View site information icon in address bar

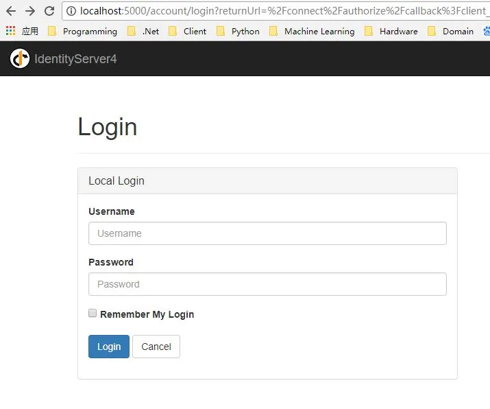click(71, 11)
